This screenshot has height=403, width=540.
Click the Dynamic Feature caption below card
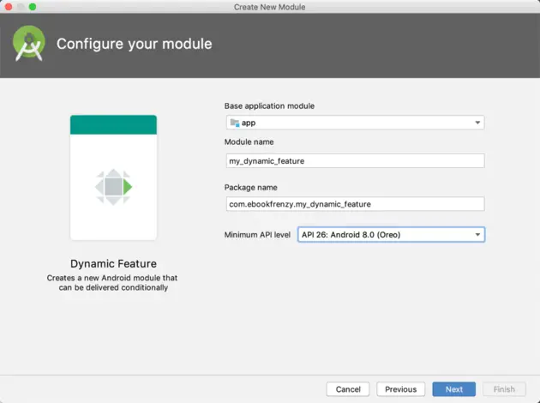[113, 264]
